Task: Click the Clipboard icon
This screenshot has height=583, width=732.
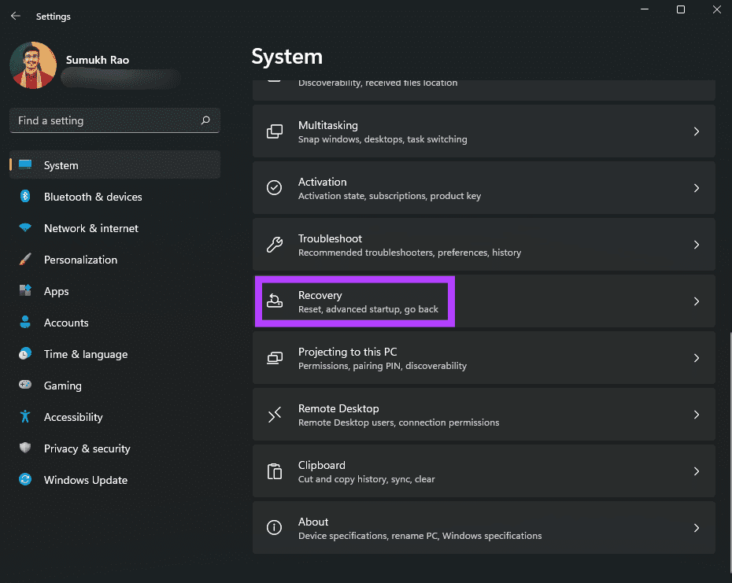Action: (275, 471)
